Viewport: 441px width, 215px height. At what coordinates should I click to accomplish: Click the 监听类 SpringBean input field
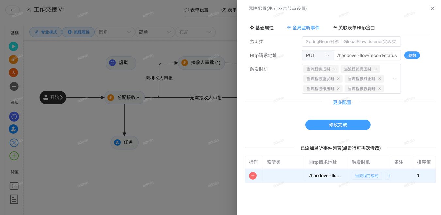tap(351, 42)
